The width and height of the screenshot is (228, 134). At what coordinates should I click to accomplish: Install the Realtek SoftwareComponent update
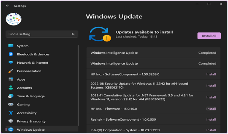(211, 119)
